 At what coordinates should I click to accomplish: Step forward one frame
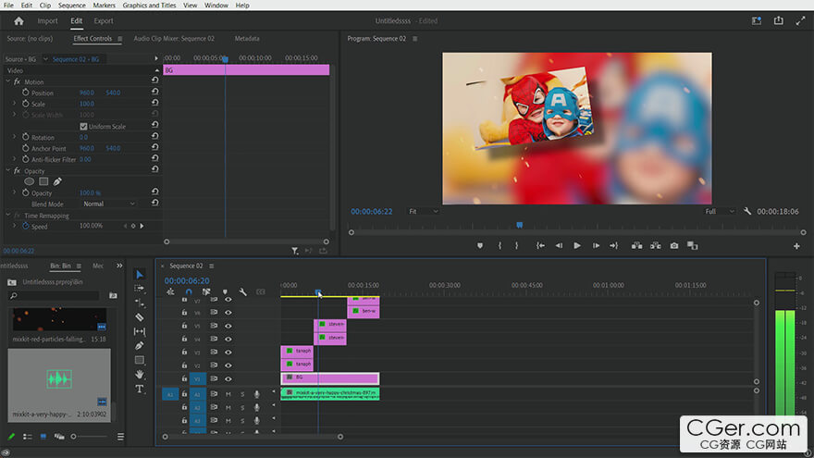point(596,245)
